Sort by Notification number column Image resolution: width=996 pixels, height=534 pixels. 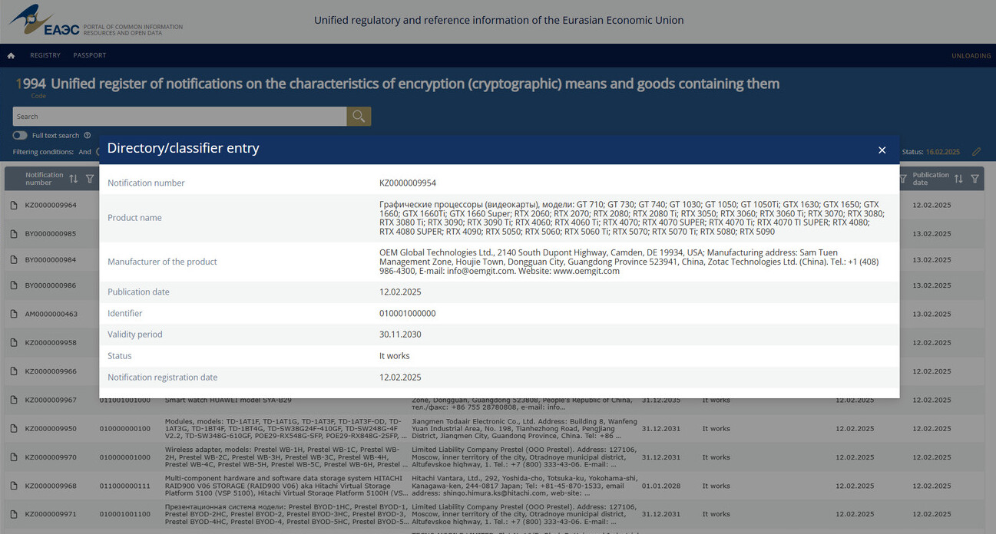pos(73,179)
